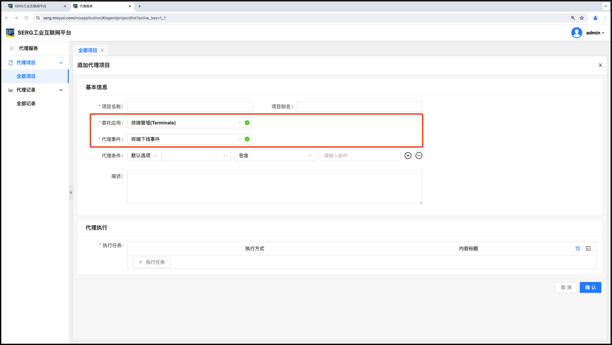This screenshot has height=345, width=612.
Task: Click the admin user avatar icon
Action: [576, 33]
